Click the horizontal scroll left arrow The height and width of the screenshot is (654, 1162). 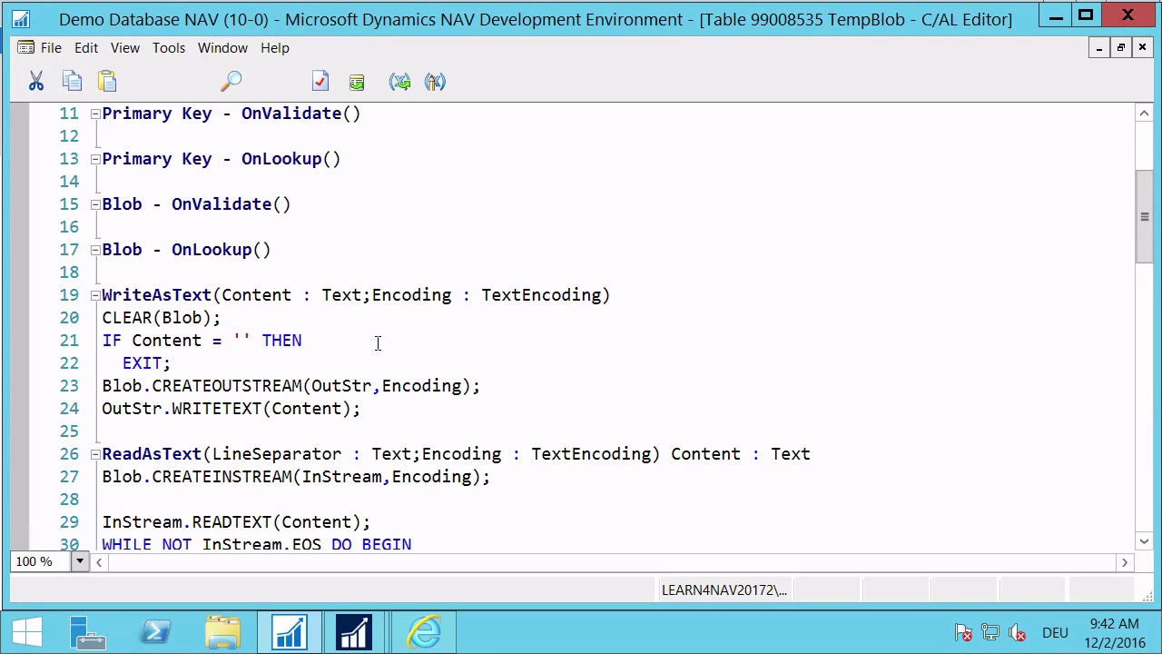click(99, 562)
